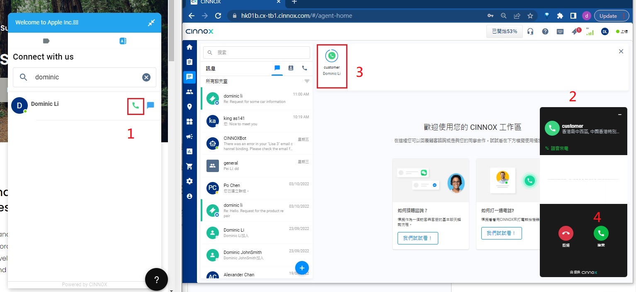Screen dimensions: 636x292
Task: Open the location pin icon in sidebar
Action: (x=189, y=107)
